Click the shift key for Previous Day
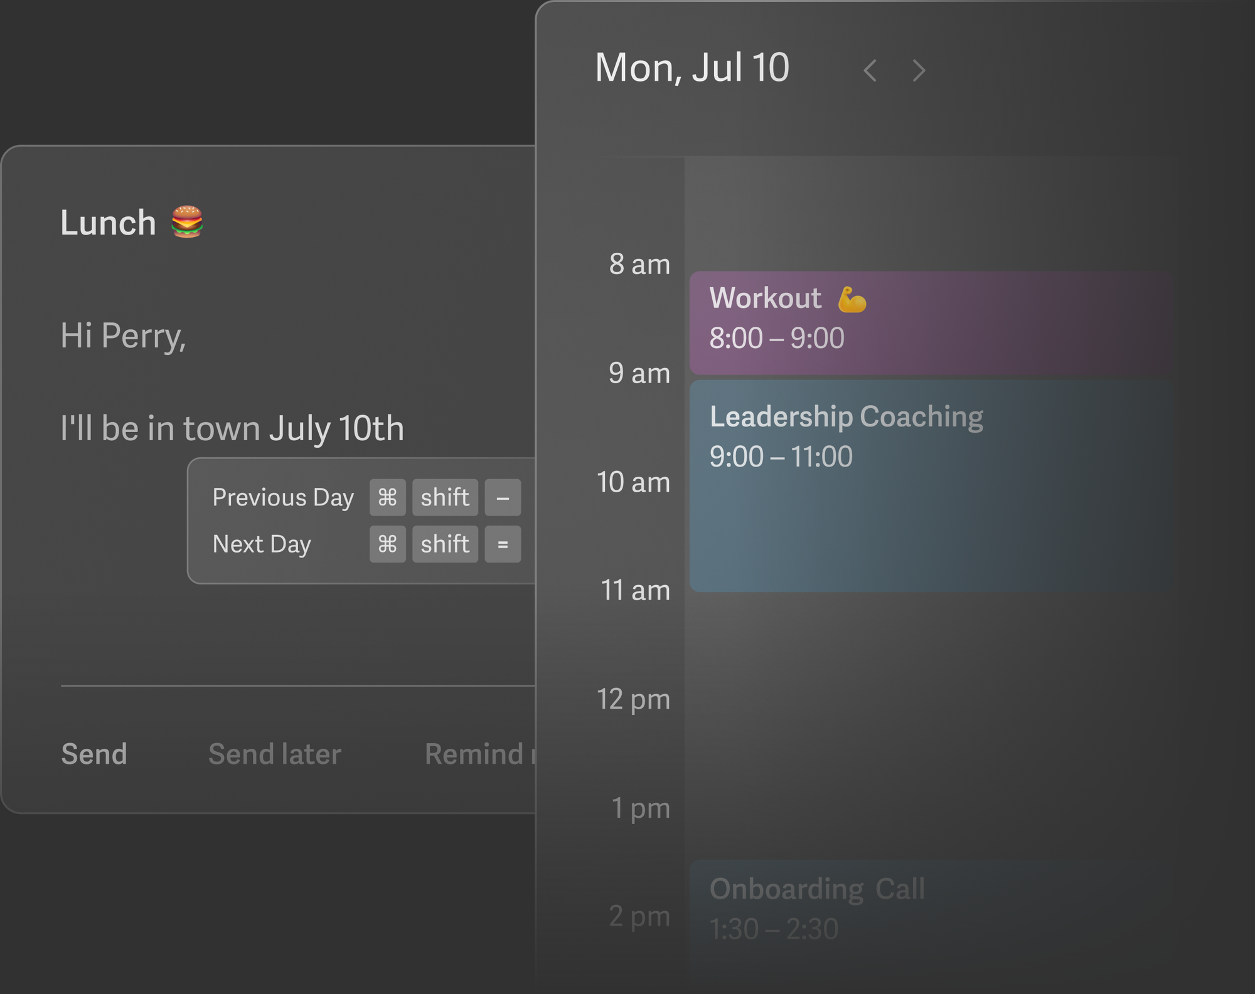This screenshot has height=994, width=1255. tap(445, 497)
